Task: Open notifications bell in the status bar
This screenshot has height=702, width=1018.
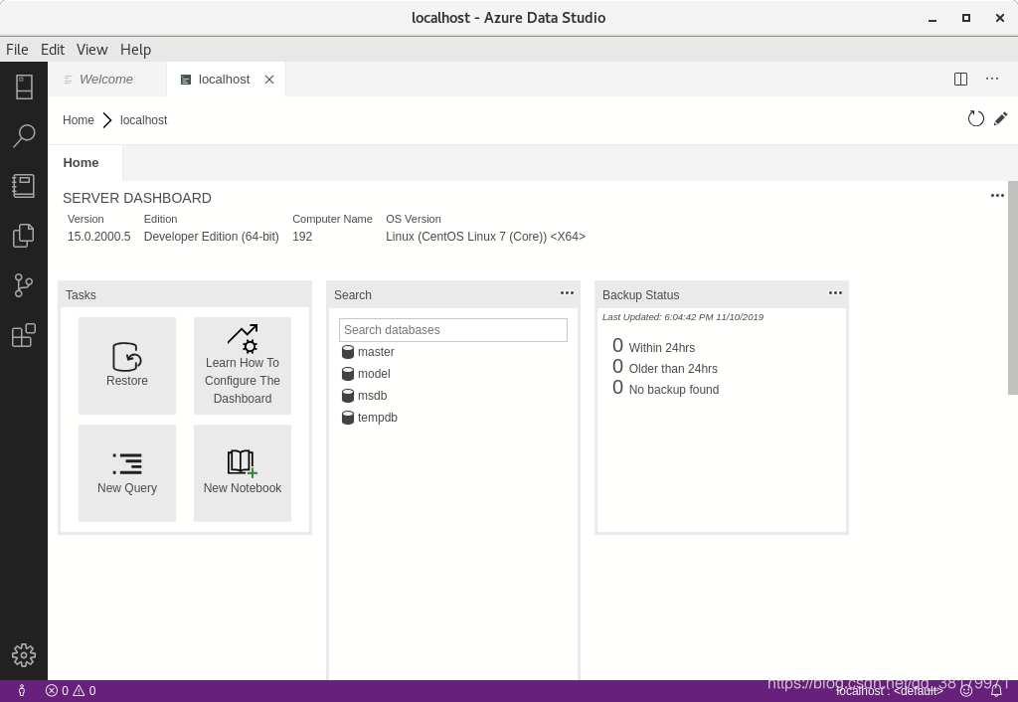Action: click(996, 691)
